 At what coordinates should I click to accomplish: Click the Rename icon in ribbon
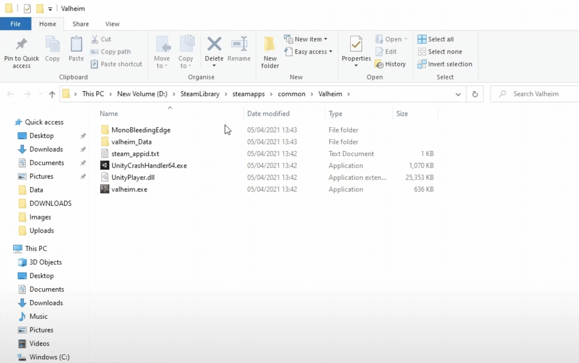click(239, 44)
